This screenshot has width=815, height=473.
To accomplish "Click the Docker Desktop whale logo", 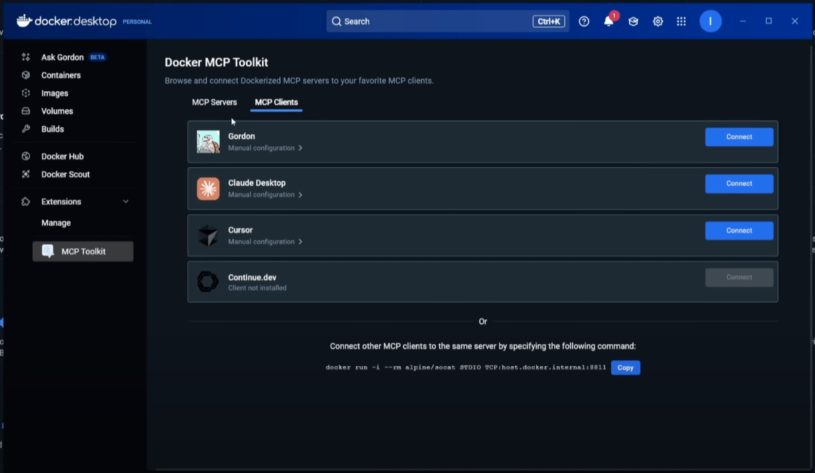I will pyautogui.click(x=24, y=21).
